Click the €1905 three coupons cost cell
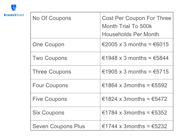 pos(136,72)
